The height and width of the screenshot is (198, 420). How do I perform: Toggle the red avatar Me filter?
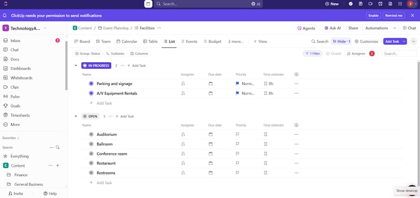point(372,53)
